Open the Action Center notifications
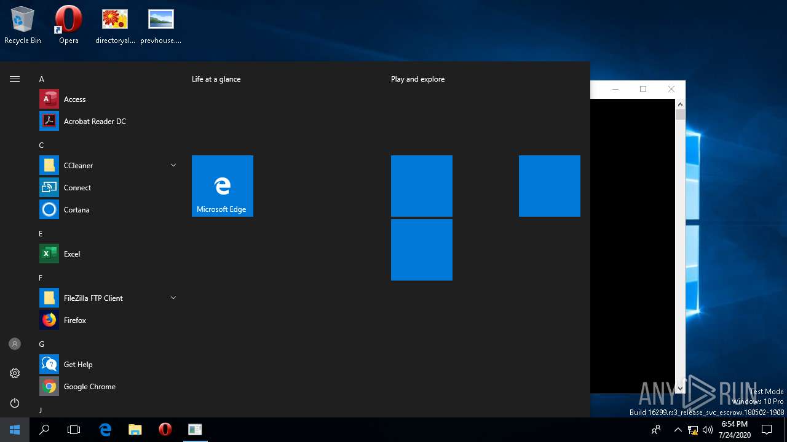 click(767, 430)
